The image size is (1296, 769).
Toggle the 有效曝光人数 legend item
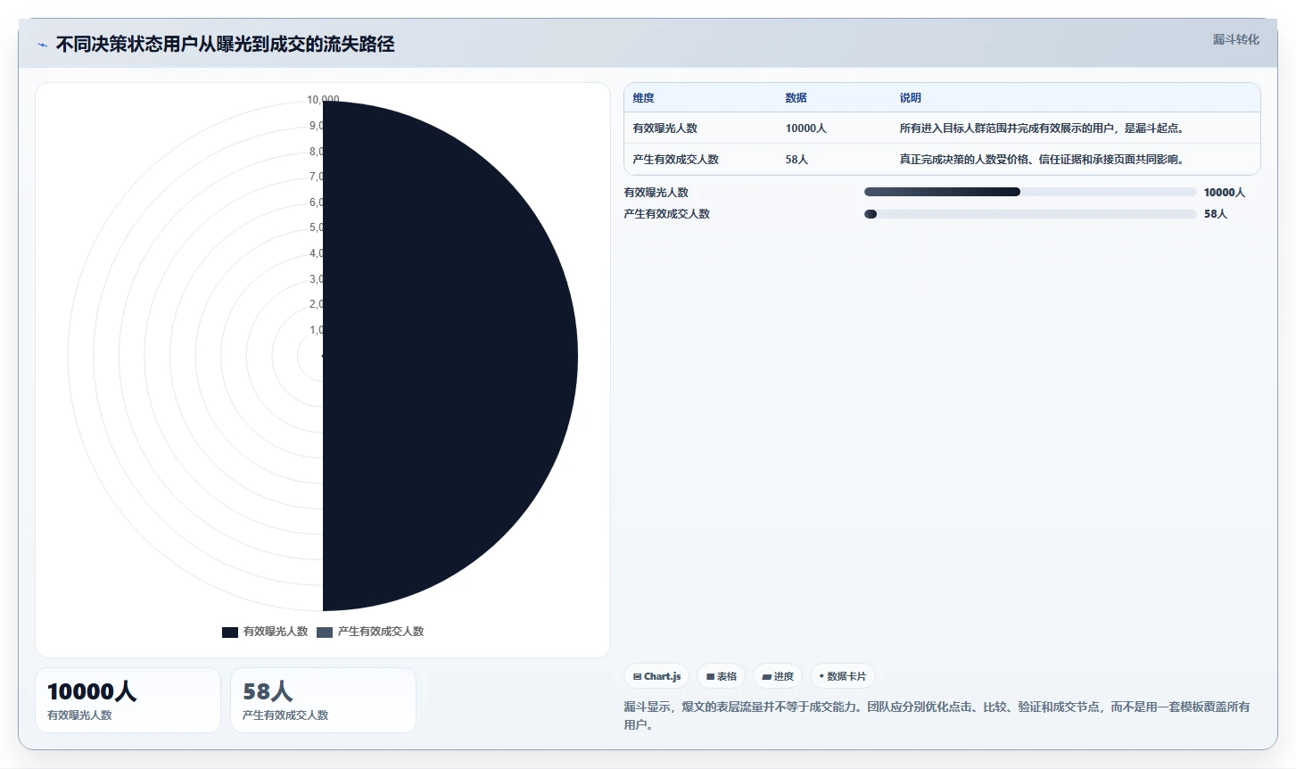tap(265, 632)
